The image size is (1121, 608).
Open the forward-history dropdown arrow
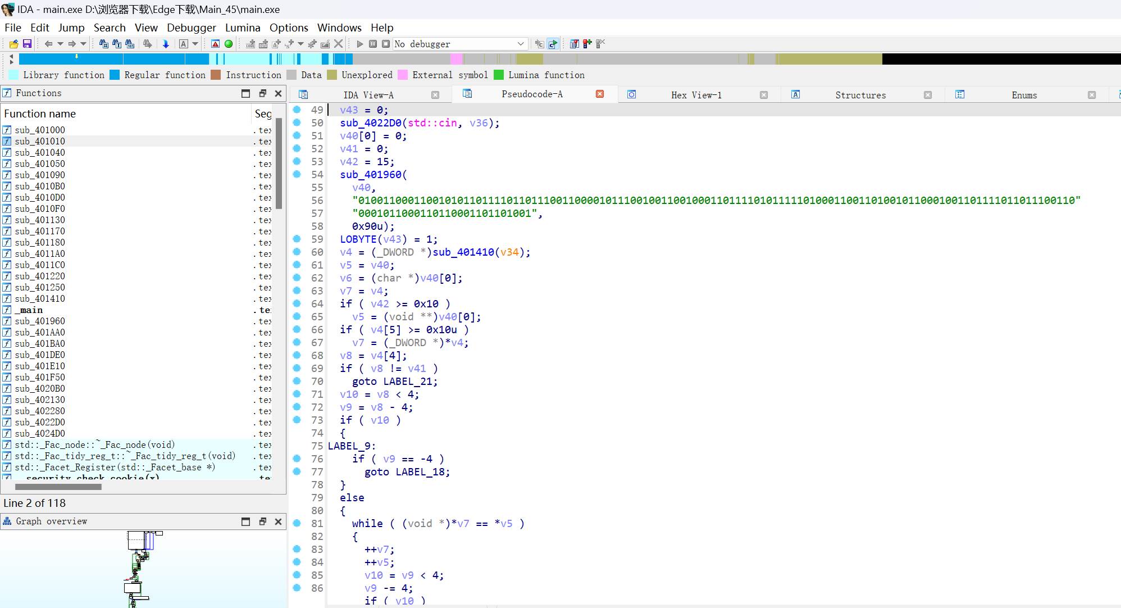click(84, 44)
